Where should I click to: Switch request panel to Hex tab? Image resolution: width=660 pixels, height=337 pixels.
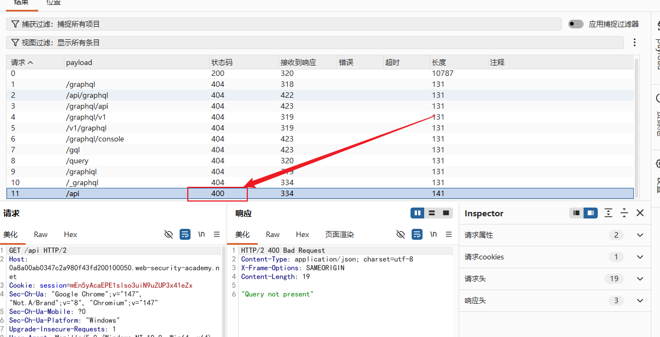pyautogui.click(x=70, y=234)
